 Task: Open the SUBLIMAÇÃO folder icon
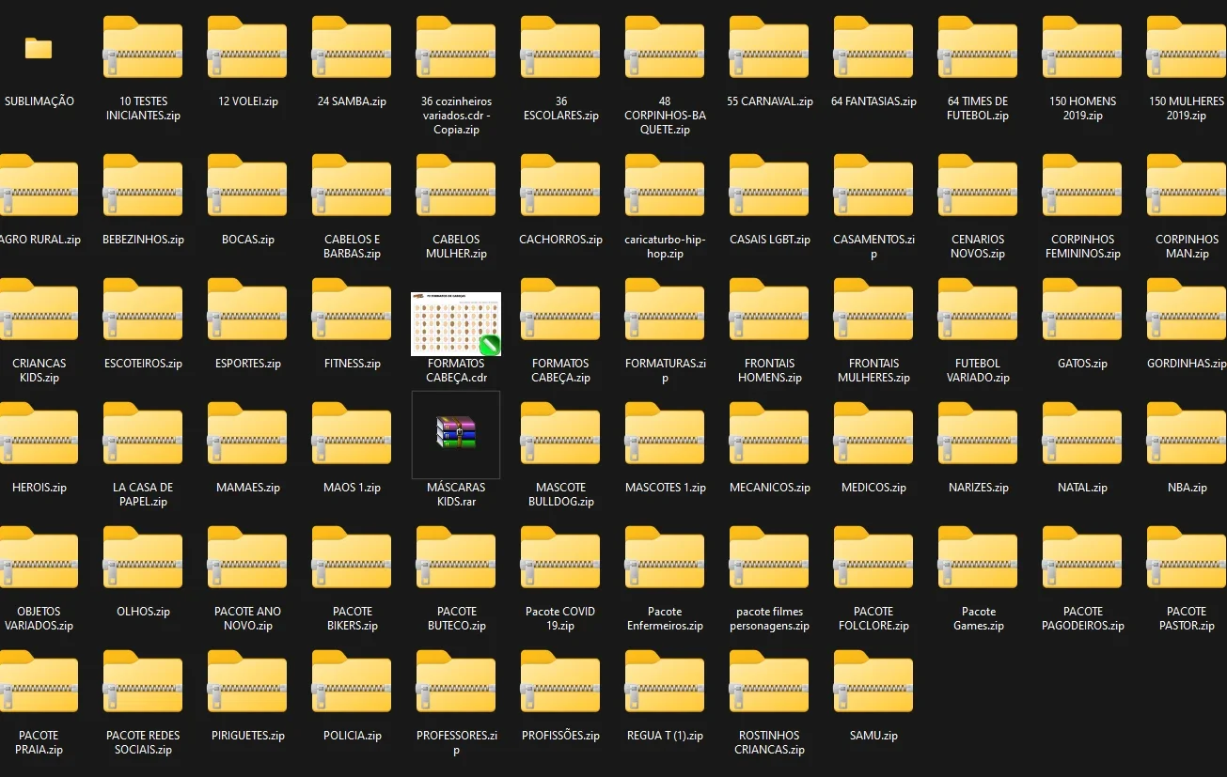point(39,48)
